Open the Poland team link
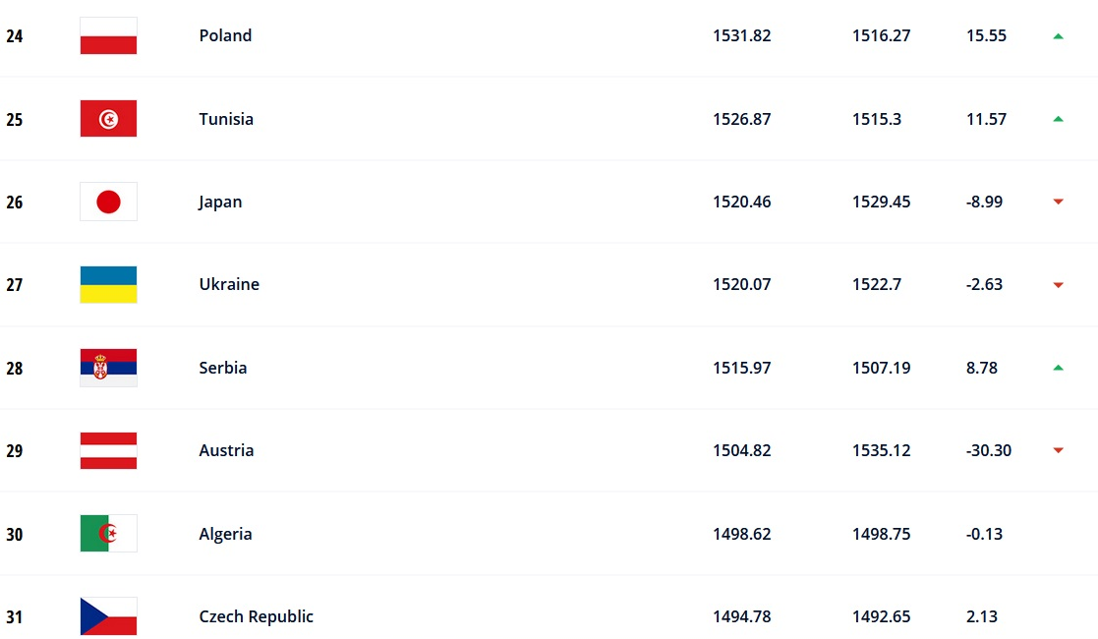Screen dimensions: 1098x639 tap(225, 35)
